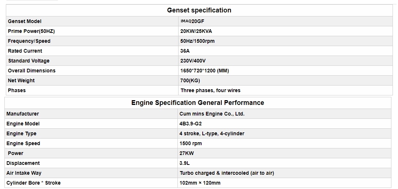Click the 36A rated current value
Screen dimensions: 398x189
pyautogui.click(x=185, y=51)
